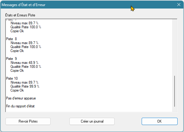Select the Piste 10 heading line
184x132 pixels.
pos(12,78)
